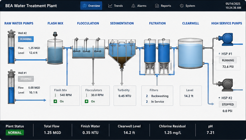Screen dimensions: 246x140
Task: Click the small icon beside HSP #1
Action: click(x=219, y=54)
